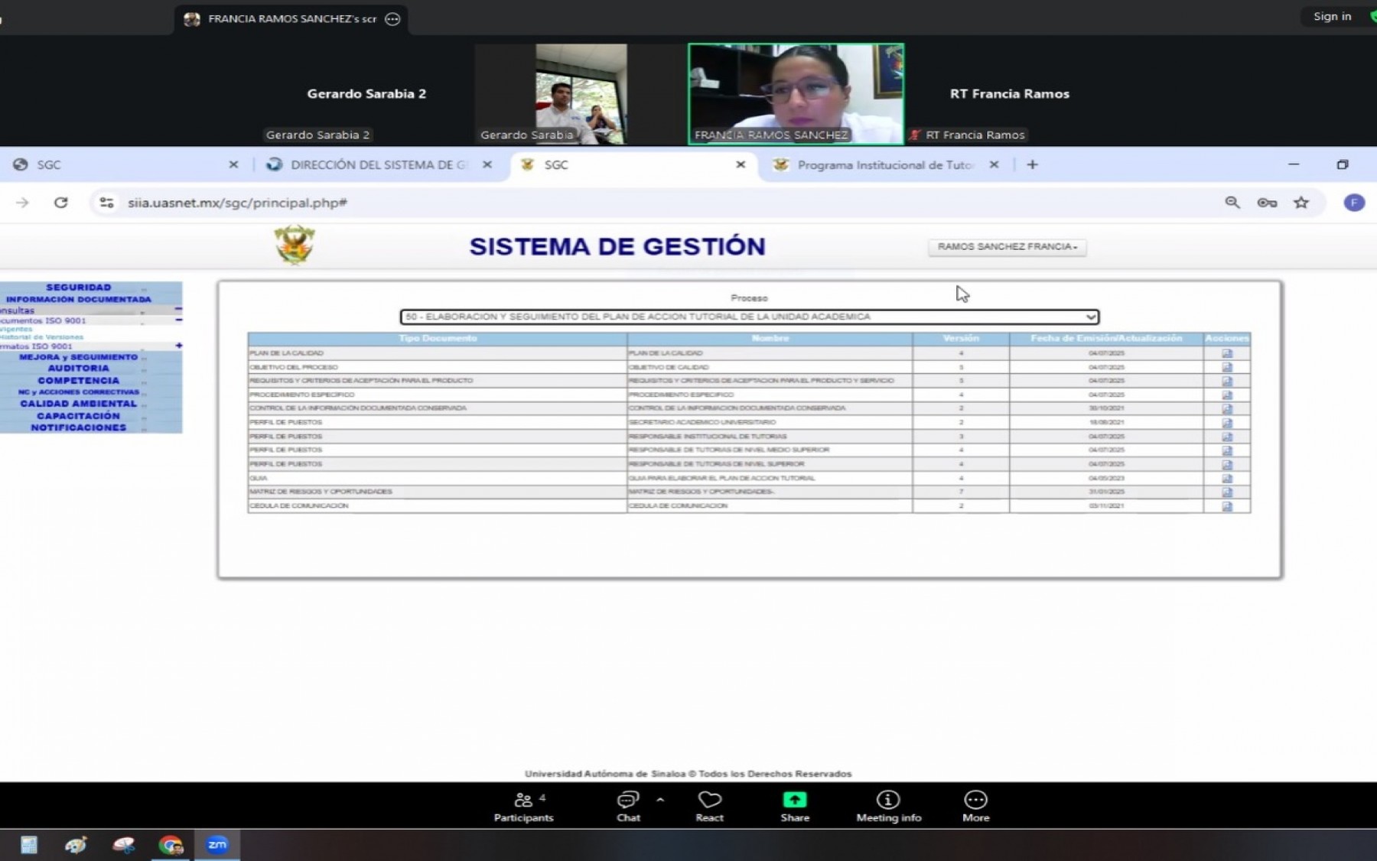Open Meeting info in Zoom toolbar

887,800
